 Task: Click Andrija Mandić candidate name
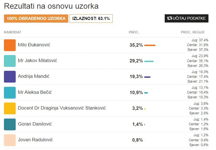point(34,76)
